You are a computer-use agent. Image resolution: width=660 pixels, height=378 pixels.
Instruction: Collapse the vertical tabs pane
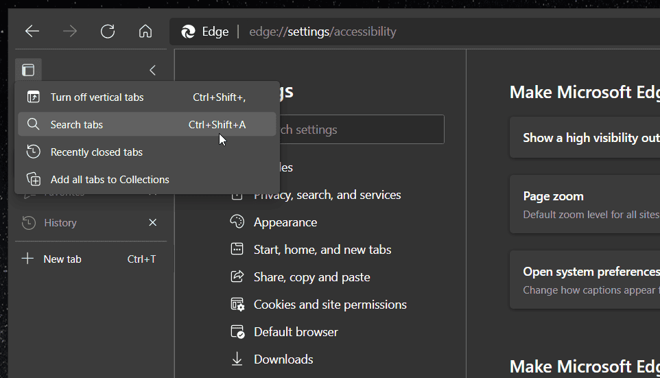pos(153,70)
